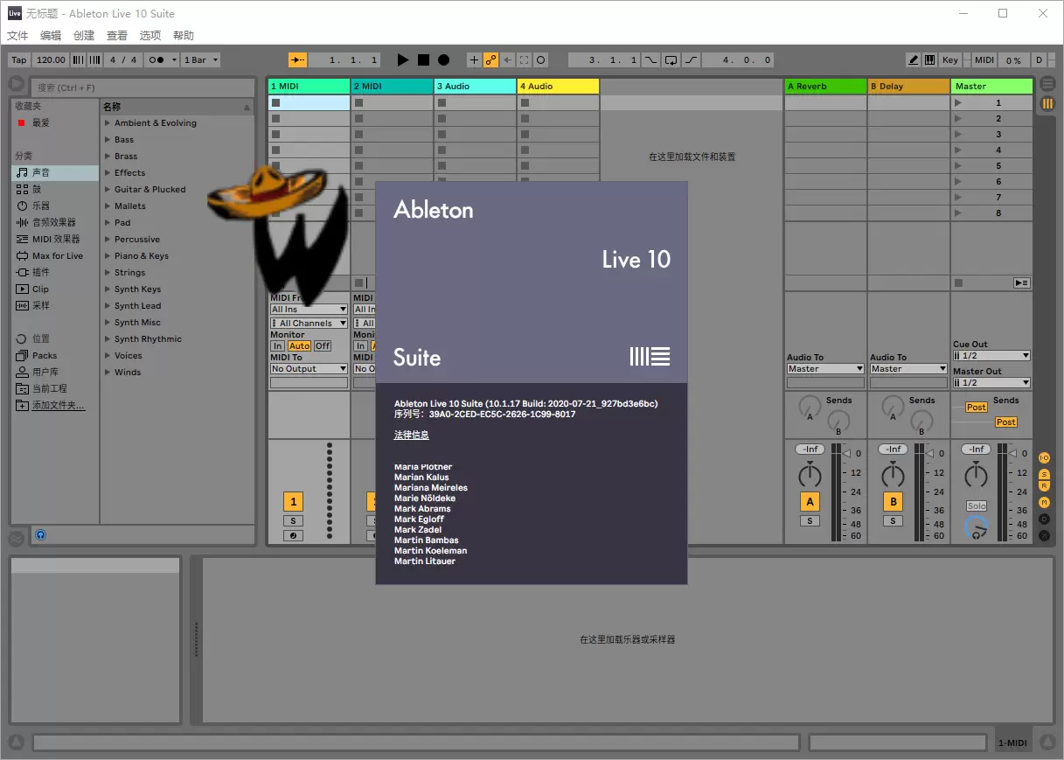Click the Arrangement Record button

(443, 60)
